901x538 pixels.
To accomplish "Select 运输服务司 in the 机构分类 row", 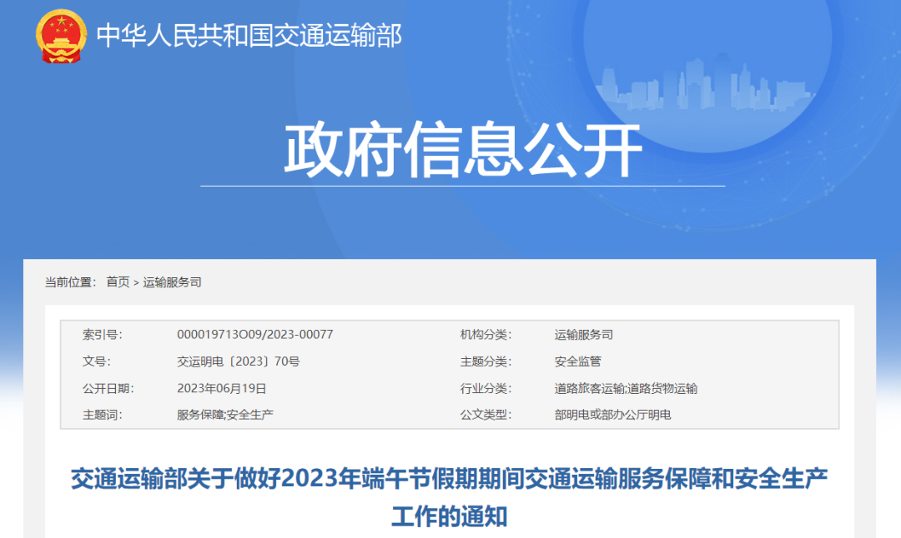I will click(583, 335).
